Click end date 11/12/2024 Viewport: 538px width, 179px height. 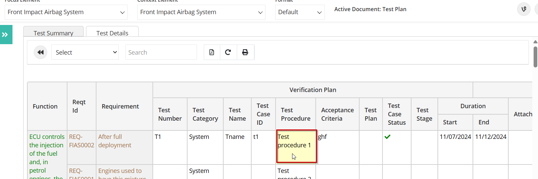[491, 137]
